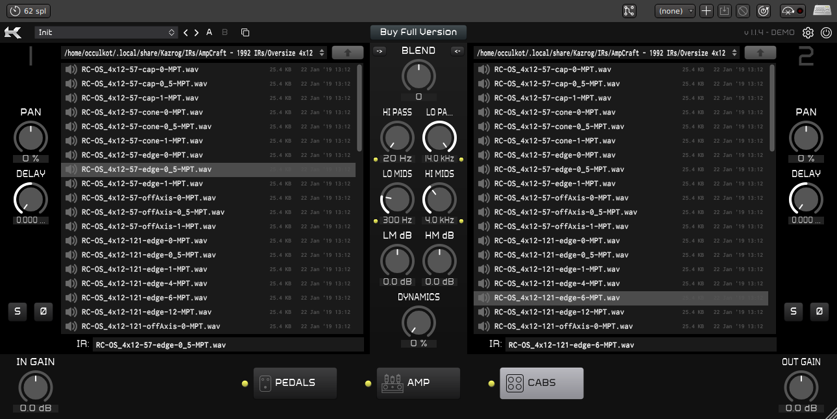Open the routing matrix icon
This screenshot has height=419, width=837.
629,11
